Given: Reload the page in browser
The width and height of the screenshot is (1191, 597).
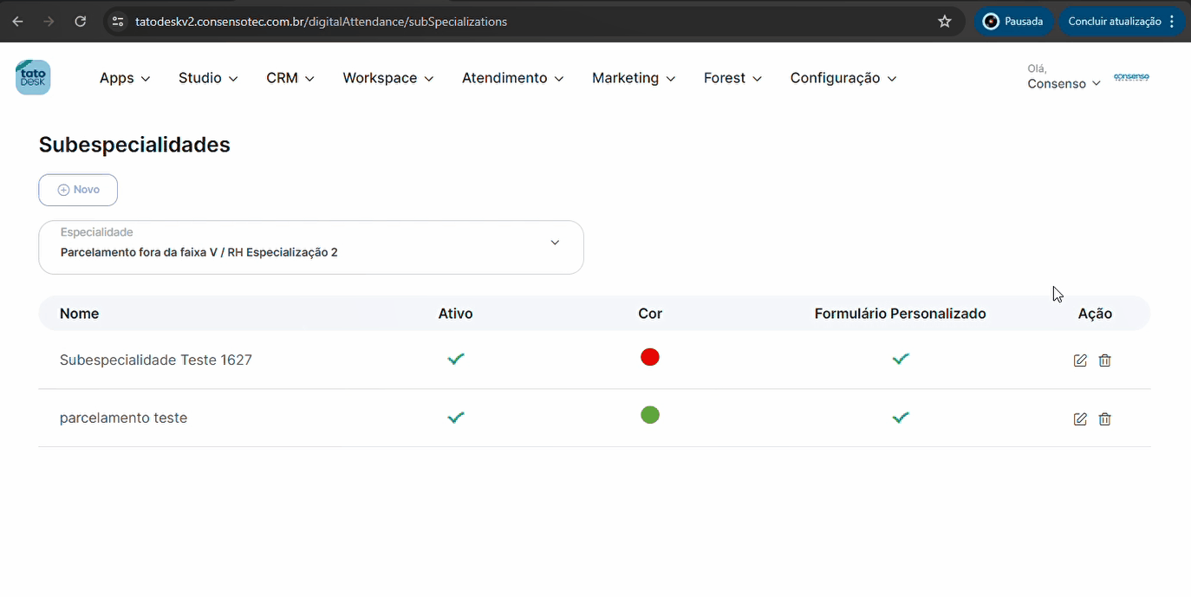Looking at the screenshot, I should click(81, 22).
